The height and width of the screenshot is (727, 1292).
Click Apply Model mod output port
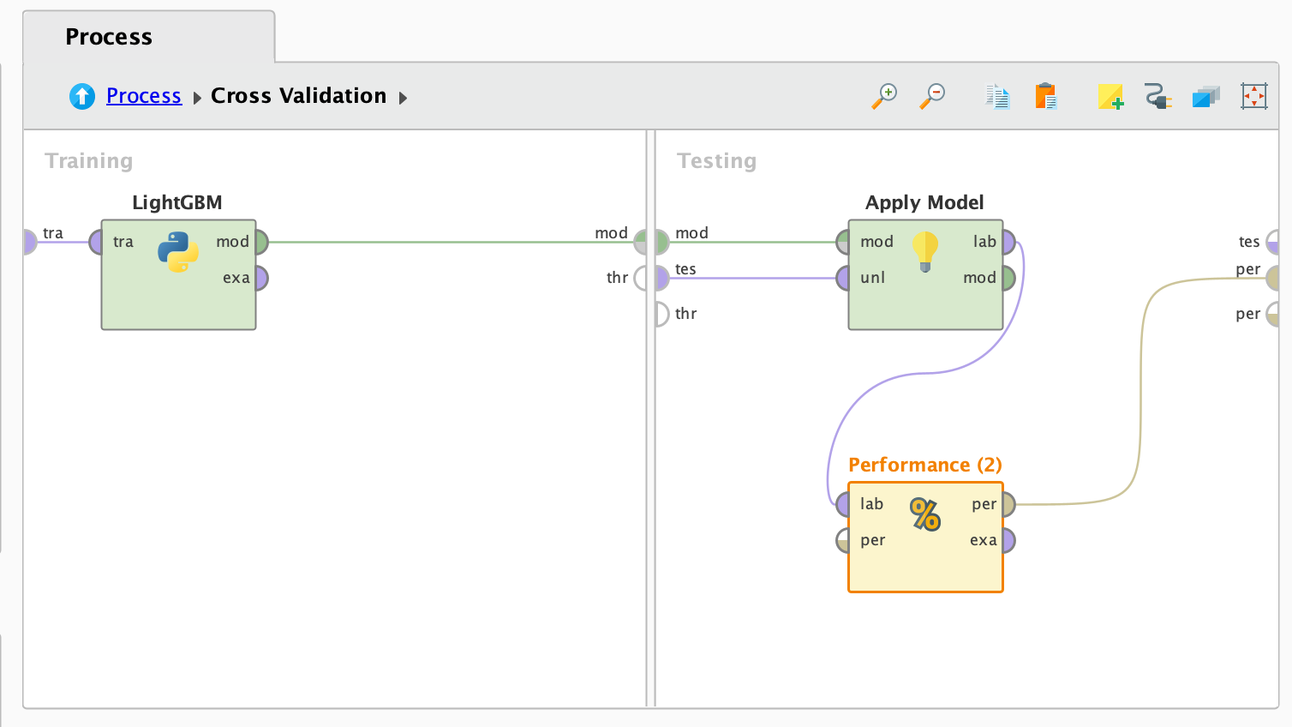[x=1008, y=278]
